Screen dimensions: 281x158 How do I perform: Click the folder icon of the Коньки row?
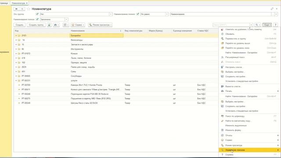pyautogui.click(x=19, y=54)
